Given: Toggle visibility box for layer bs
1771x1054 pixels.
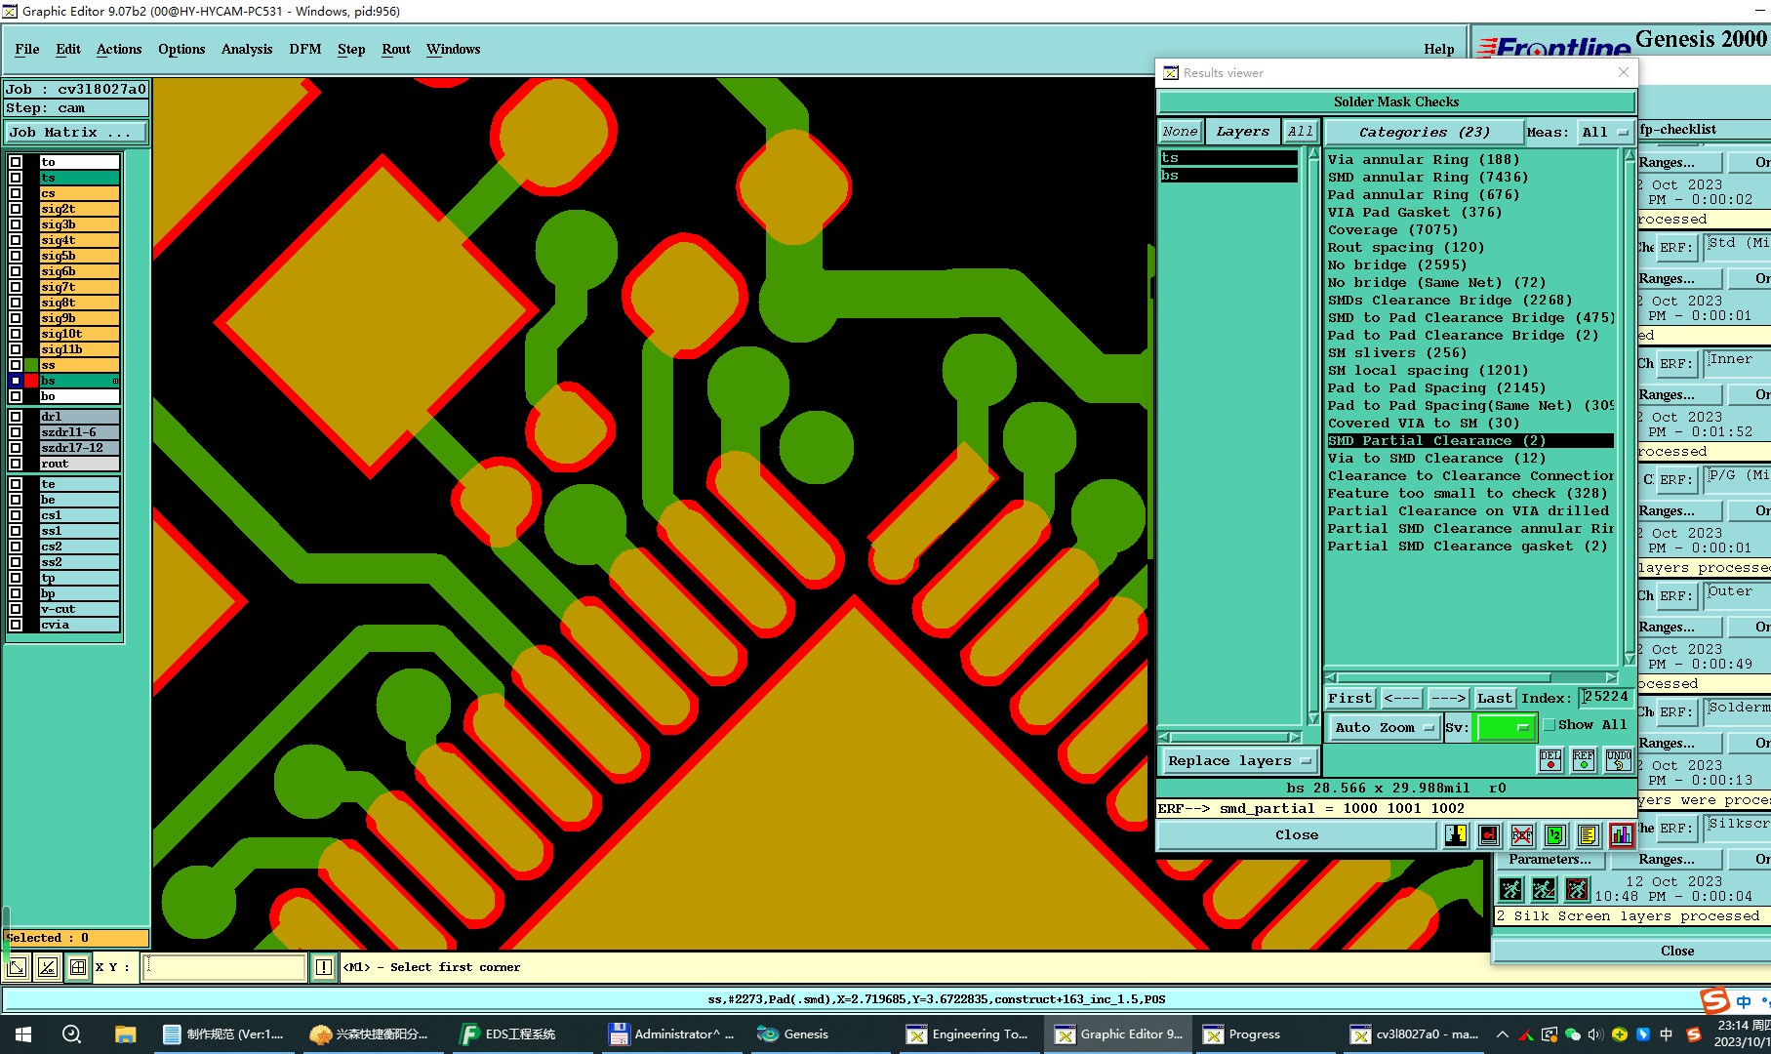Looking at the screenshot, I should (x=16, y=381).
